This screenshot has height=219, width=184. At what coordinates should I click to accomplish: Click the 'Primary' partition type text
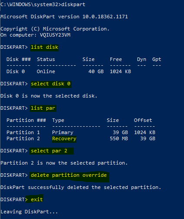pos(62,133)
